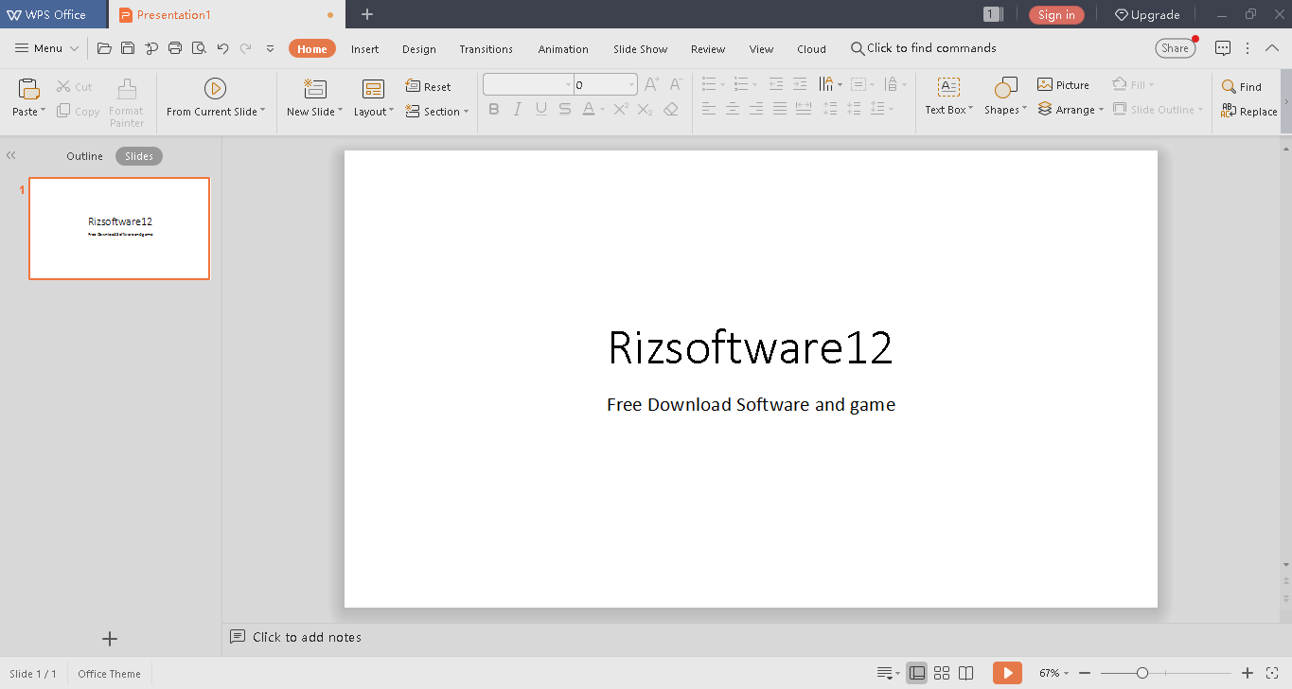Image resolution: width=1292 pixels, height=689 pixels.
Task: Open the Shapes gallery icon
Action: coord(1005,88)
